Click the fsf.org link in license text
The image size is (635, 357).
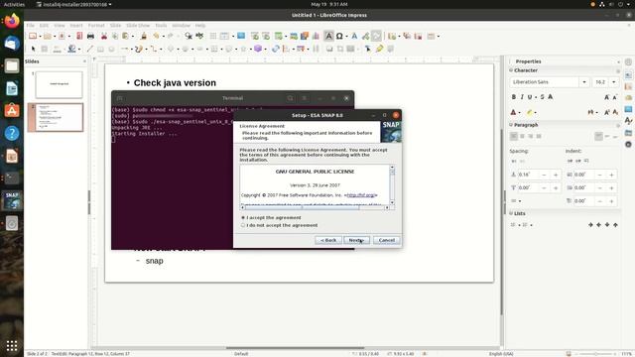(x=361, y=195)
